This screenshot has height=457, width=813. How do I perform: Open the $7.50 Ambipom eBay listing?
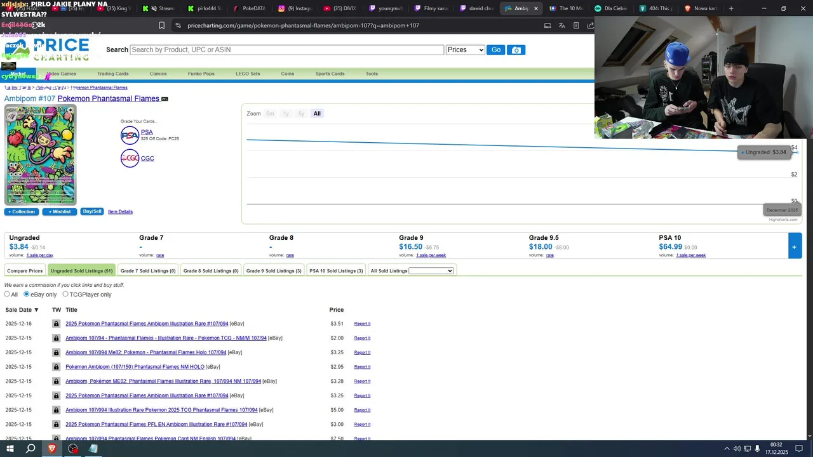coord(151,439)
